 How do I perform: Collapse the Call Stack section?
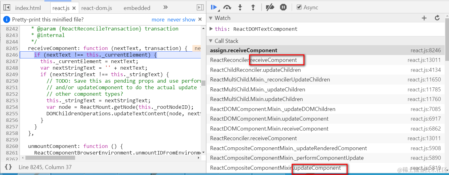coord(211,41)
